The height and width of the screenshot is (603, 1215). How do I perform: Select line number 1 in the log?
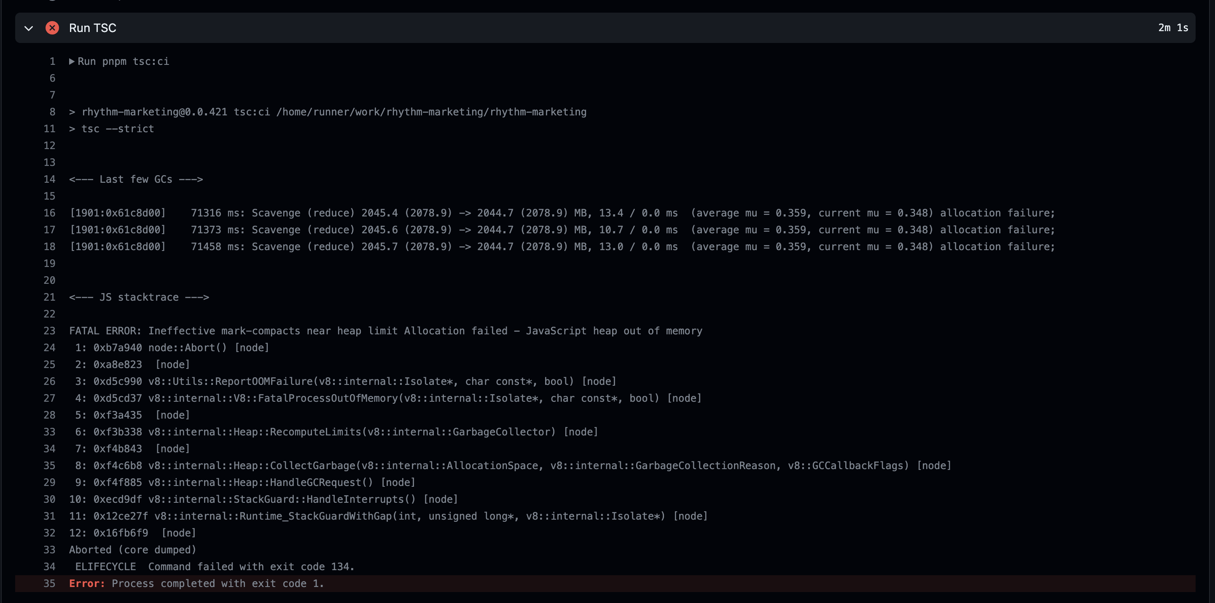click(52, 61)
